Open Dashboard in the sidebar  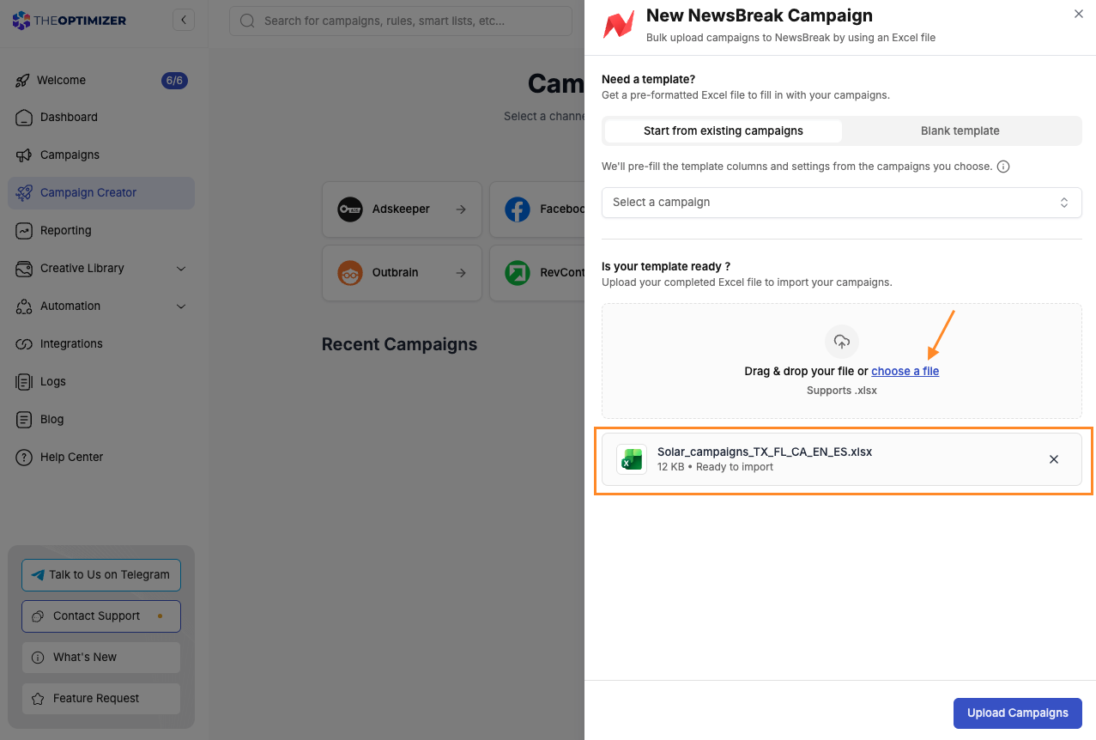point(101,118)
